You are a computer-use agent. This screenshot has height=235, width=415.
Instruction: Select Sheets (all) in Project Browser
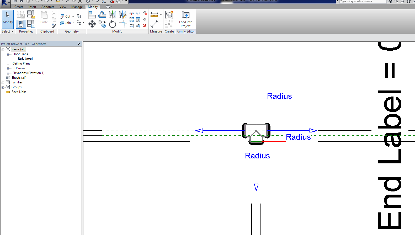(x=19, y=78)
